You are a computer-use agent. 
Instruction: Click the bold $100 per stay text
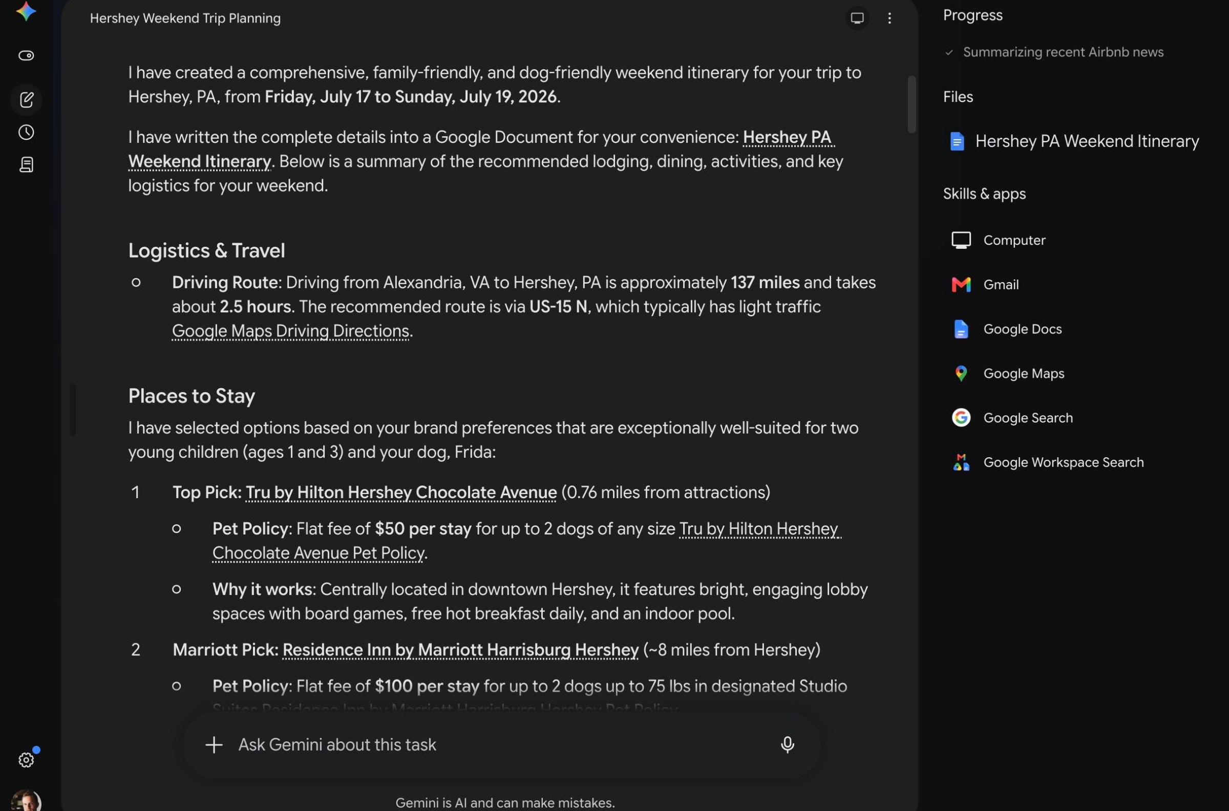pyautogui.click(x=427, y=687)
